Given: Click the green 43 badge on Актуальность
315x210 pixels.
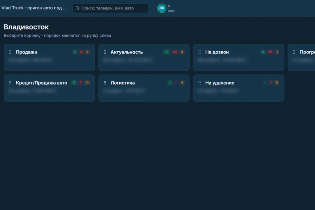Looking at the screenshot, I should click(166, 52).
